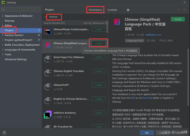The width and height of the screenshot is (190, 136).
Task: Click Search Results (67) label
Action: coord(54,23)
